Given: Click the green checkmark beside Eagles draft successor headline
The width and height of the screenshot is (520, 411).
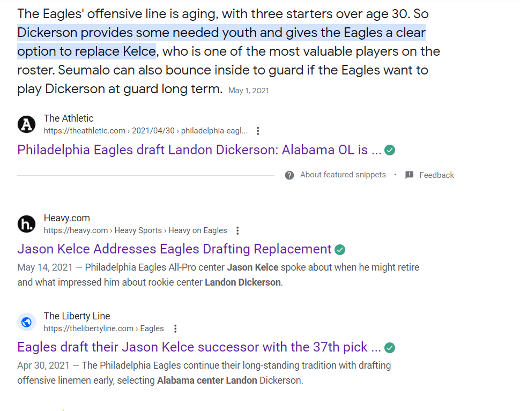Looking at the screenshot, I should (390, 348).
